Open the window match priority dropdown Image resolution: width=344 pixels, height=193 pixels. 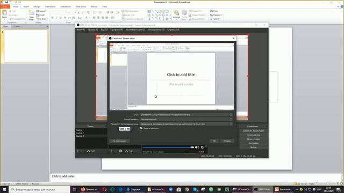(186, 124)
